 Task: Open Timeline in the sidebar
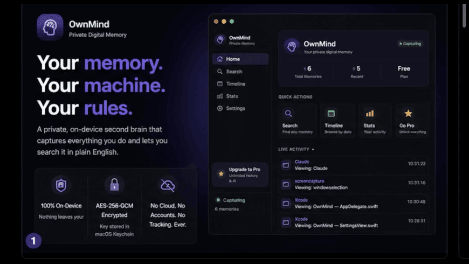click(x=240, y=84)
